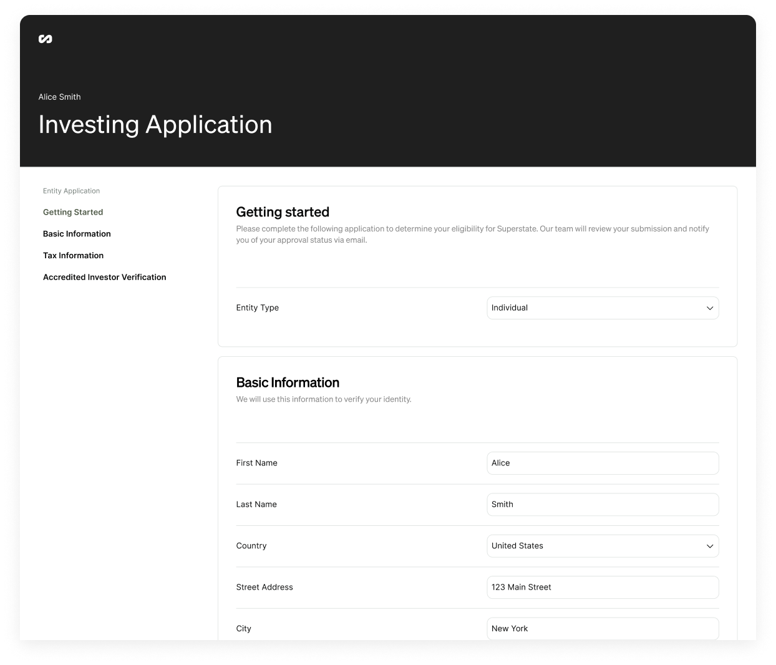Image resolution: width=776 pixels, height=665 pixels.
Task: Open Tax Information in the sidebar
Action: 73,256
